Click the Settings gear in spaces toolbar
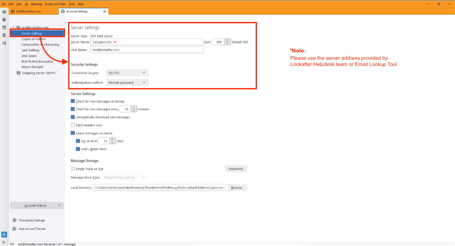455x246 pixels. (4, 235)
